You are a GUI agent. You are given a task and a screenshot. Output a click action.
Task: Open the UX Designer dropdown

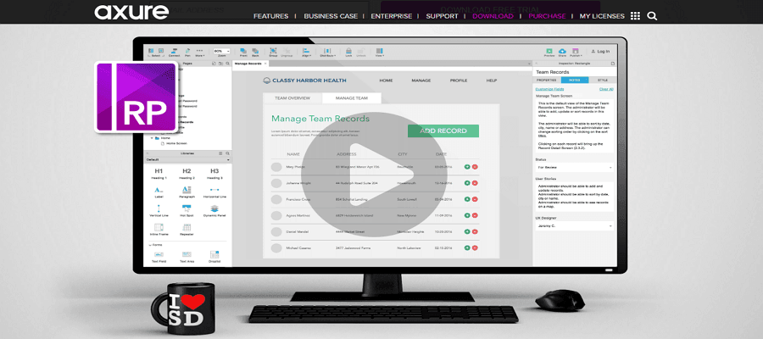coord(574,226)
